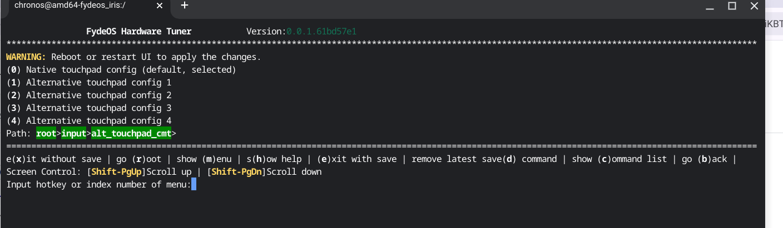Click the input path segment
Viewport: 783px width, 228px height.
(x=74, y=134)
